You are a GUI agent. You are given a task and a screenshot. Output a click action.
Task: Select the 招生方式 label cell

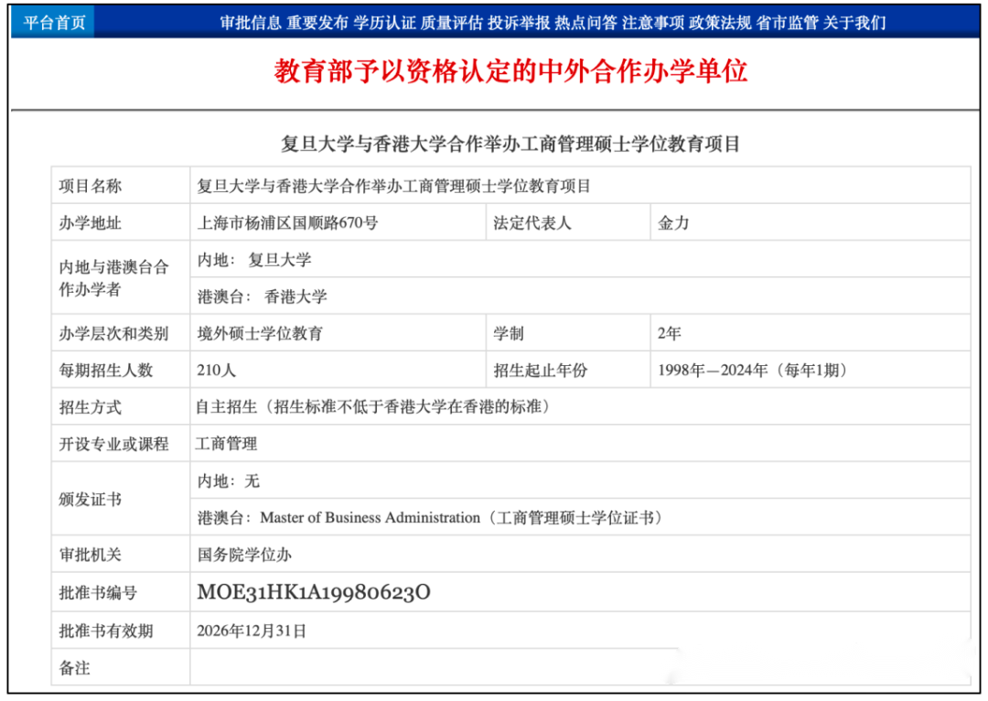[121, 406]
